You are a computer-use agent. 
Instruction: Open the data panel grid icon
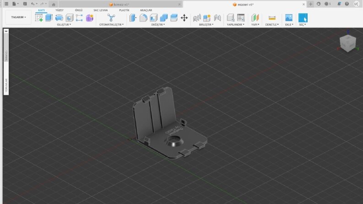(6, 4)
